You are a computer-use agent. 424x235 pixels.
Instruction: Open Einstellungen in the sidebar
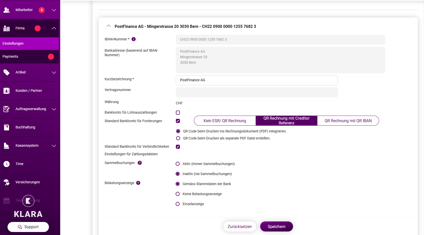pos(30,44)
